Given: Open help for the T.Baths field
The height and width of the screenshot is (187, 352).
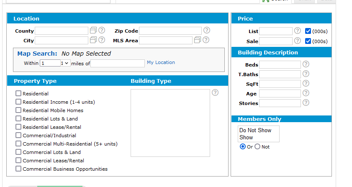Looking at the screenshot, I should coord(306,74).
